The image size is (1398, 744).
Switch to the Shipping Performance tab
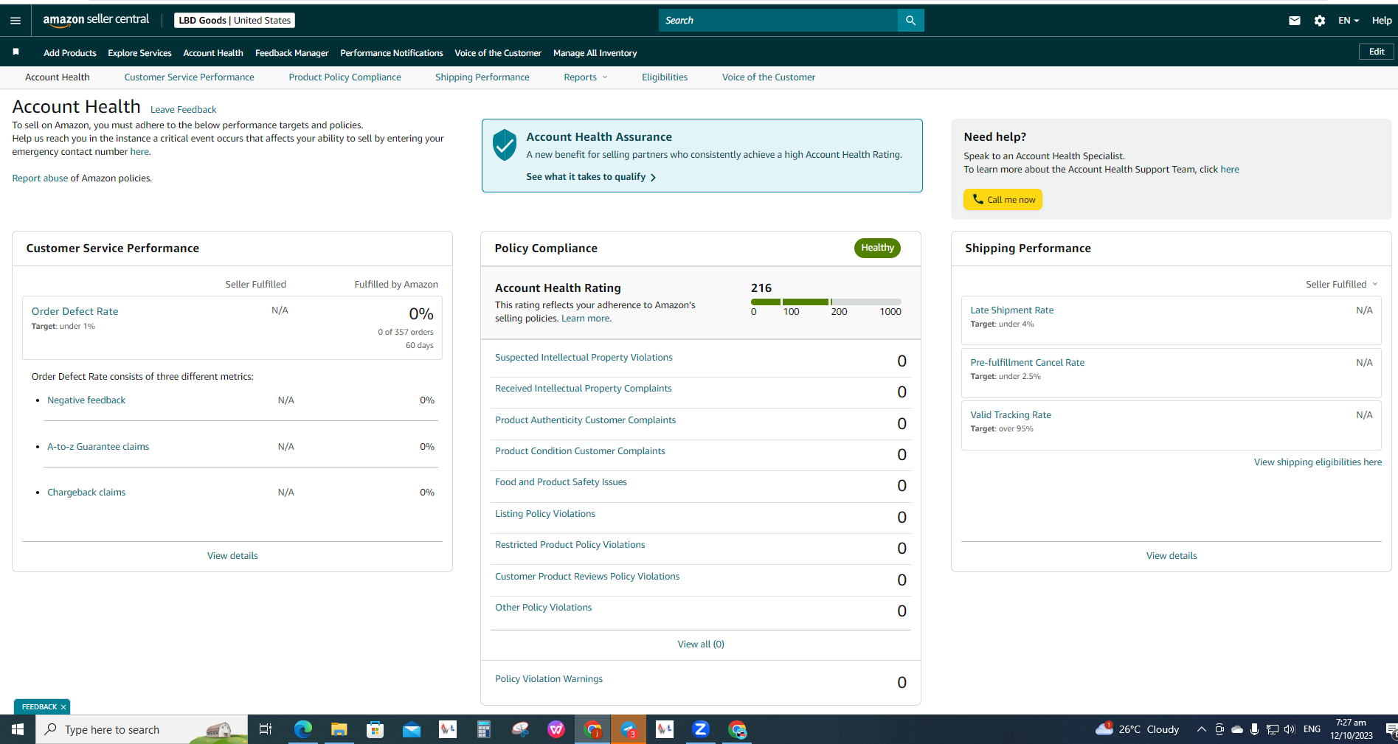(482, 77)
